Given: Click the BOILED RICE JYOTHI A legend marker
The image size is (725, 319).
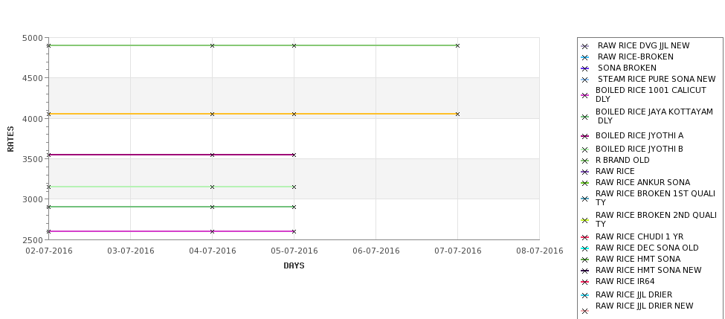Looking at the screenshot, I should click(x=585, y=136).
